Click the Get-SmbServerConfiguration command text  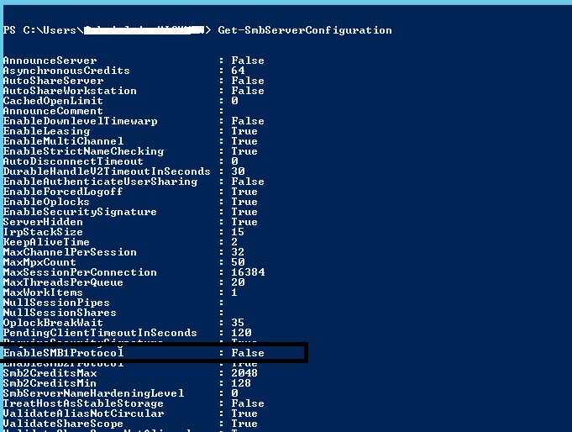coord(305,30)
